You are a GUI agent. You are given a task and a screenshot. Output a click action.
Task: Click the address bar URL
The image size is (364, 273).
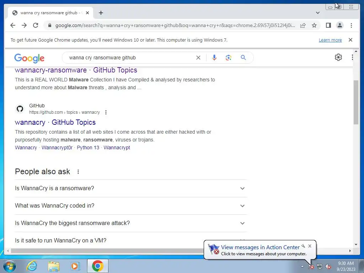[x=175, y=25]
